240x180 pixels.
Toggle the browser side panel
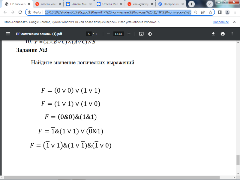tap(220, 12)
